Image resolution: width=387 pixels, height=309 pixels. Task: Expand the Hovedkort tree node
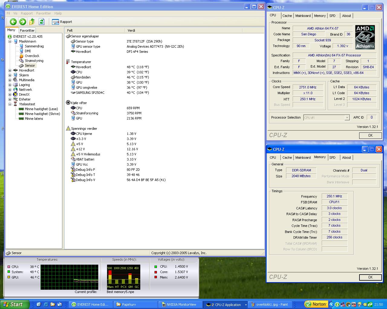(x=10, y=70)
